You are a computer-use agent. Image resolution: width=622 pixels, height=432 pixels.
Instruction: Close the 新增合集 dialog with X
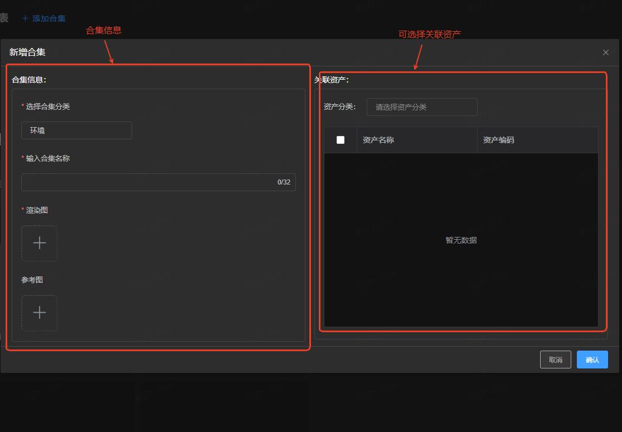point(605,52)
